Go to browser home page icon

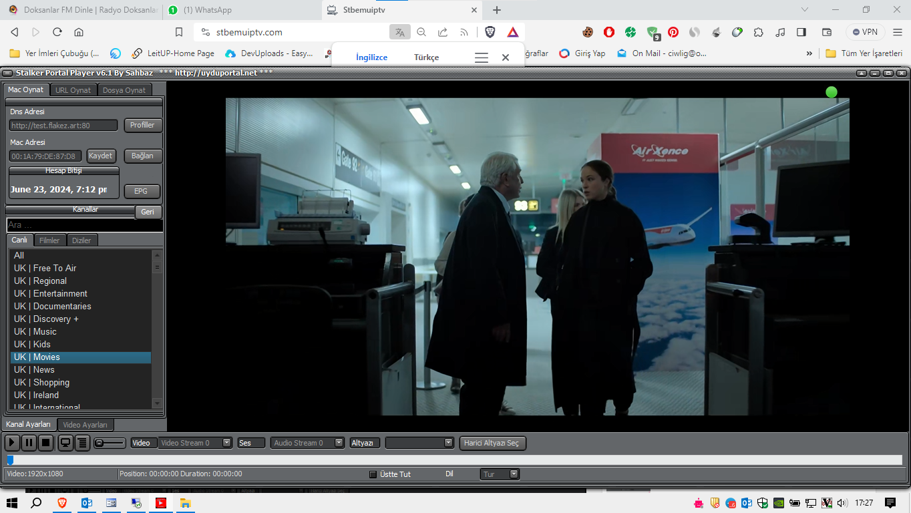79,32
